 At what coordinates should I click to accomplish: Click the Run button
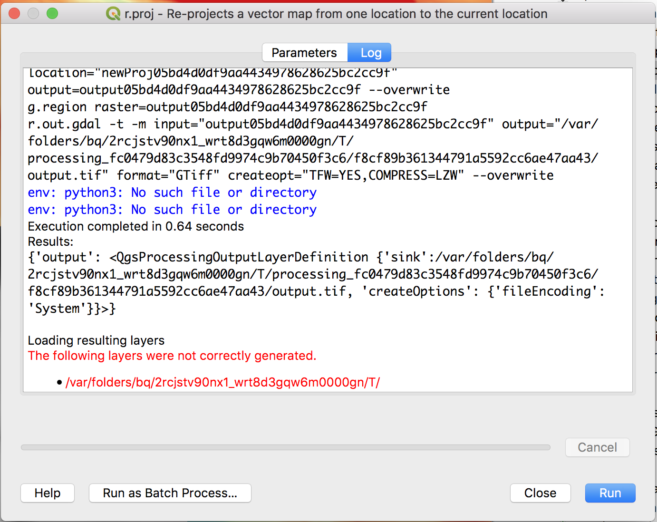[610, 493]
